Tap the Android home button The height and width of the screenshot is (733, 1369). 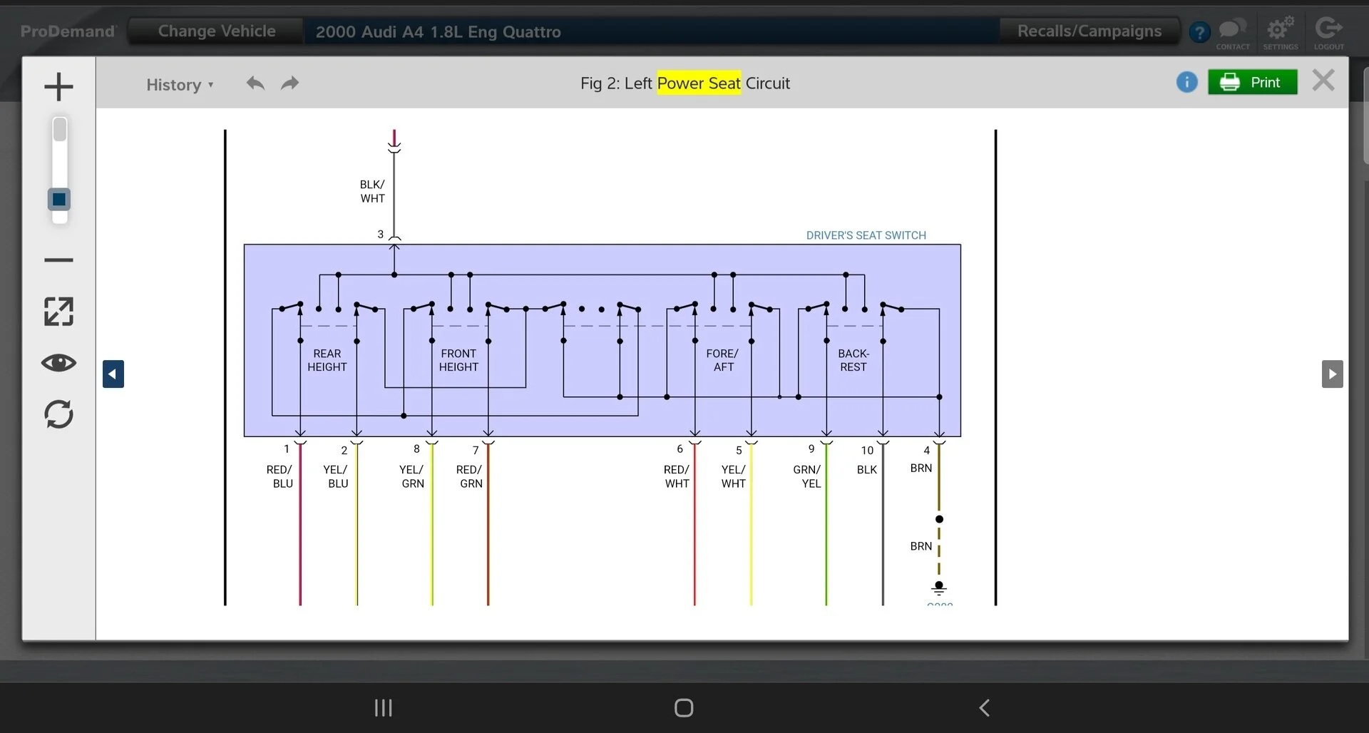[684, 708]
